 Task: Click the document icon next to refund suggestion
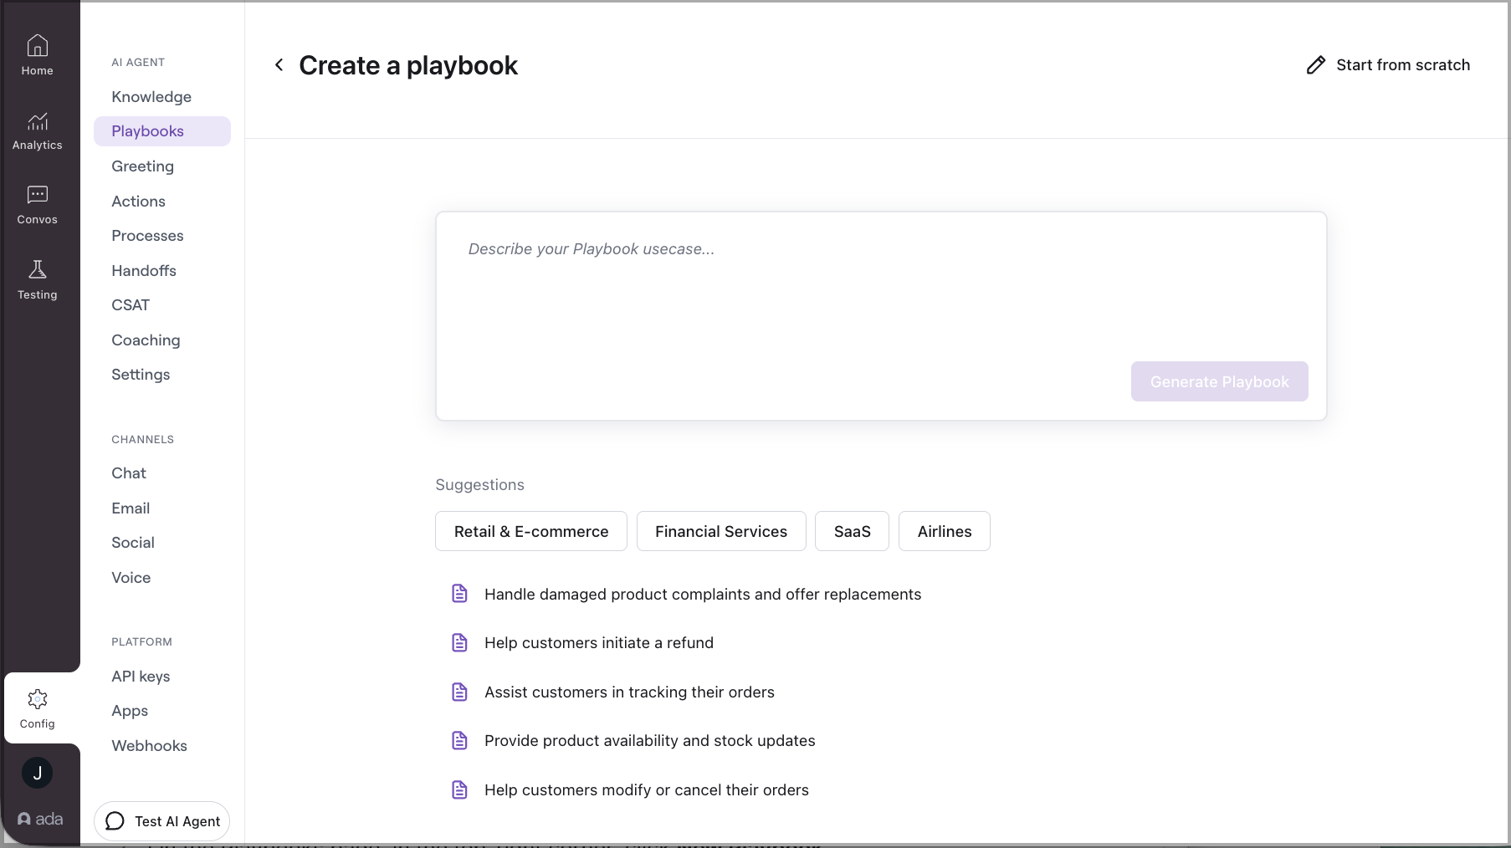(x=460, y=642)
